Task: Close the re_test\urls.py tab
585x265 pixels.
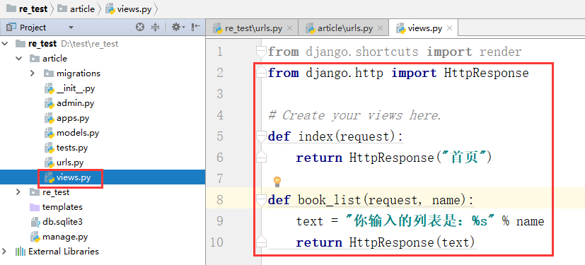Action: pos(289,28)
